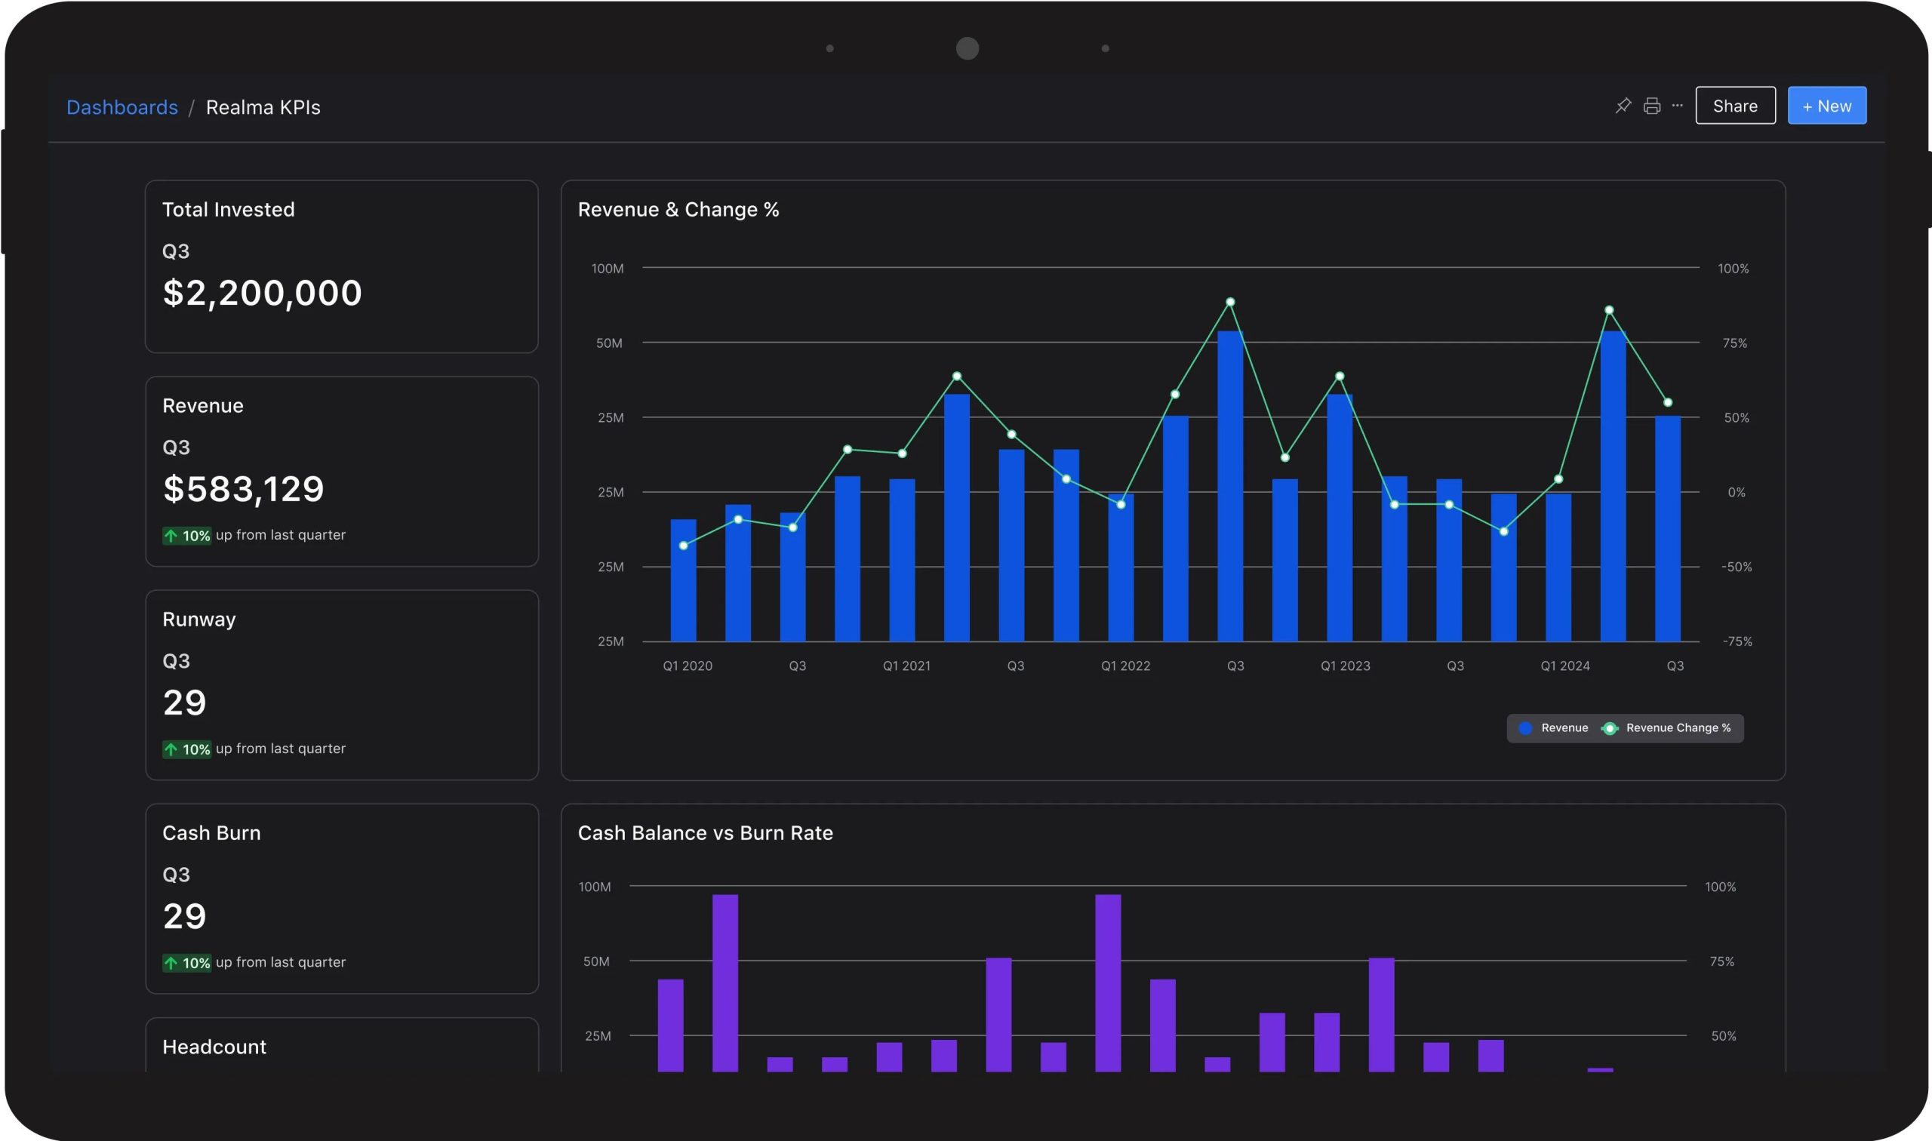Pin the dashboard with the pin icon
The height and width of the screenshot is (1141, 1932).
1623,106
